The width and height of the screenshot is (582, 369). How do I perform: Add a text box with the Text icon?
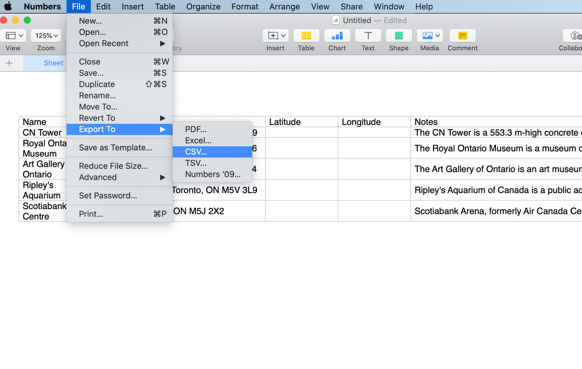coord(368,36)
